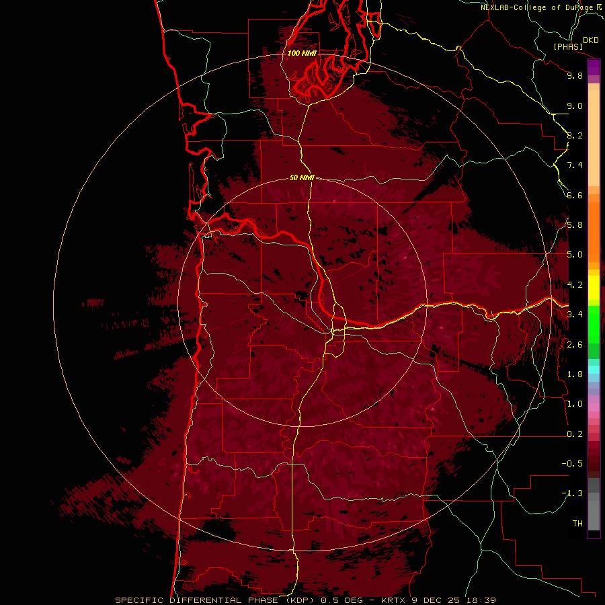Click the 9 DEC 25 date text
The width and height of the screenshot is (605, 605).
pos(437,600)
